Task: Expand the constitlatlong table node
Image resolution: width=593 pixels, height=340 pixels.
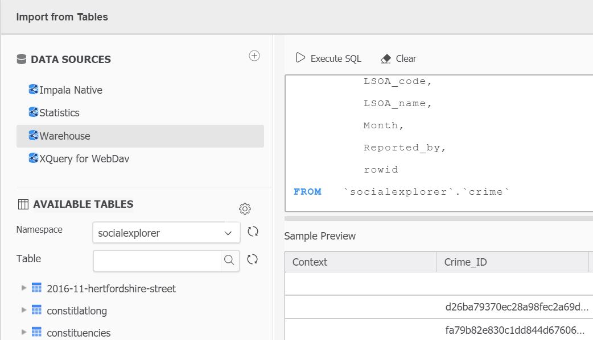Action: [23, 310]
